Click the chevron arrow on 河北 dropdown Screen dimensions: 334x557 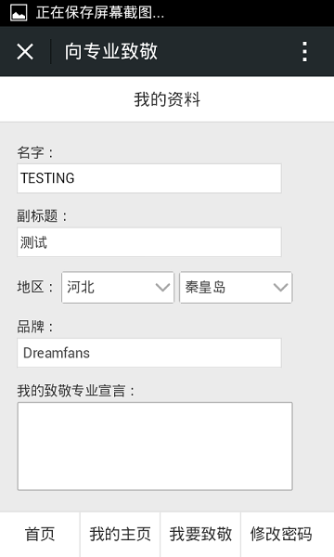(162, 287)
